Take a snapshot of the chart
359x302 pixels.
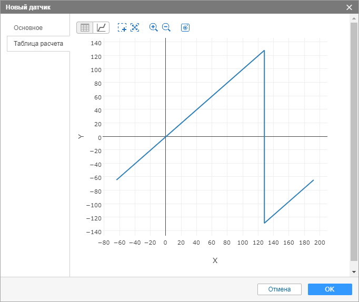click(x=185, y=27)
